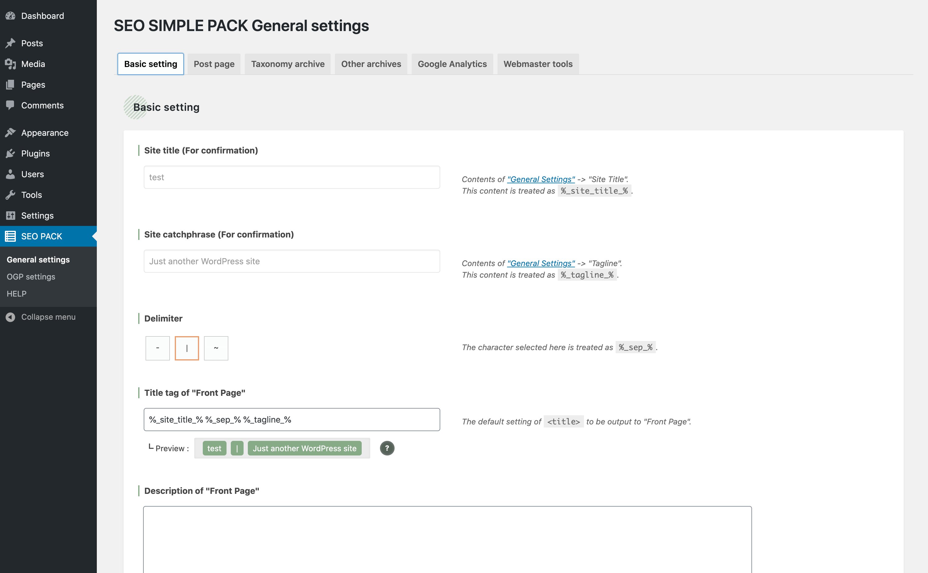The image size is (928, 573).
Task: Open the Comments menu item
Action: pyautogui.click(x=48, y=105)
